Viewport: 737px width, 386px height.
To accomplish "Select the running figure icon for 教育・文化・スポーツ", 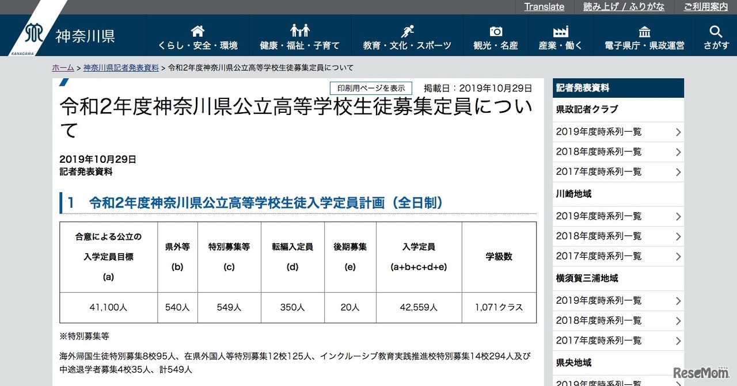I will [407, 31].
